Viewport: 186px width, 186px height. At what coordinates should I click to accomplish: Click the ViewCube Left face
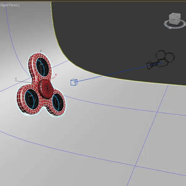point(173,20)
